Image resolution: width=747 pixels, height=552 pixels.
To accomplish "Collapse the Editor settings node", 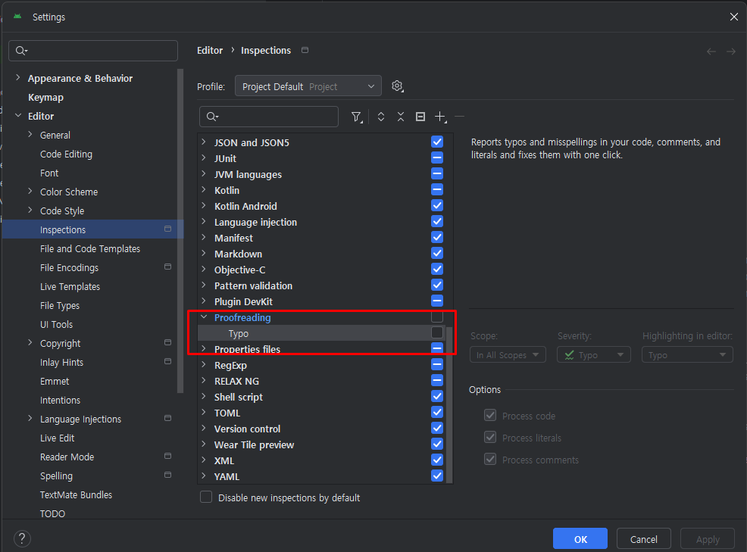I will [x=18, y=116].
